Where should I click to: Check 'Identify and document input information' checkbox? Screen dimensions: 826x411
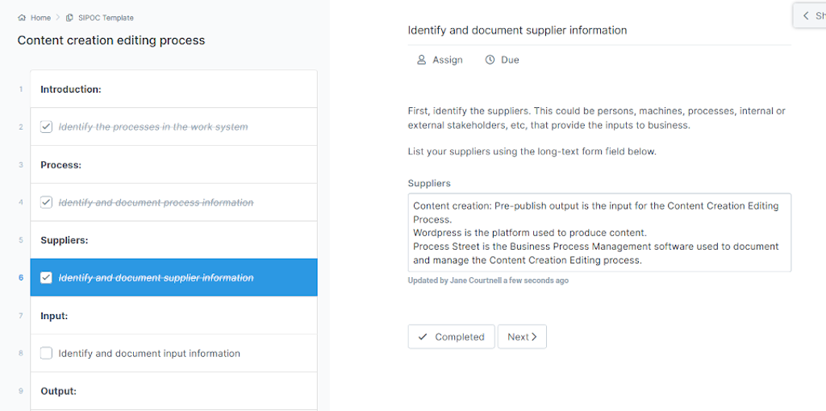[47, 353]
